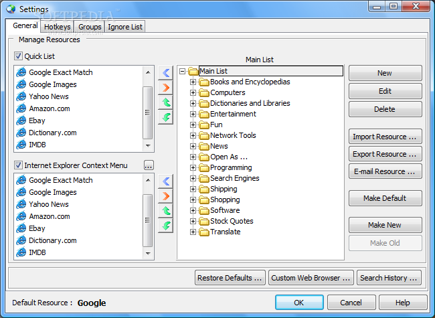This screenshot has width=435, height=318.
Task: Select the Shipping folder label
Action: [x=224, y=189]
